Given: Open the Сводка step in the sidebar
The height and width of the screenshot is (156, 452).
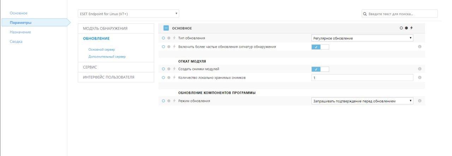Looking at the screenshot, I should pyautogui.click(x=16, y=41).
